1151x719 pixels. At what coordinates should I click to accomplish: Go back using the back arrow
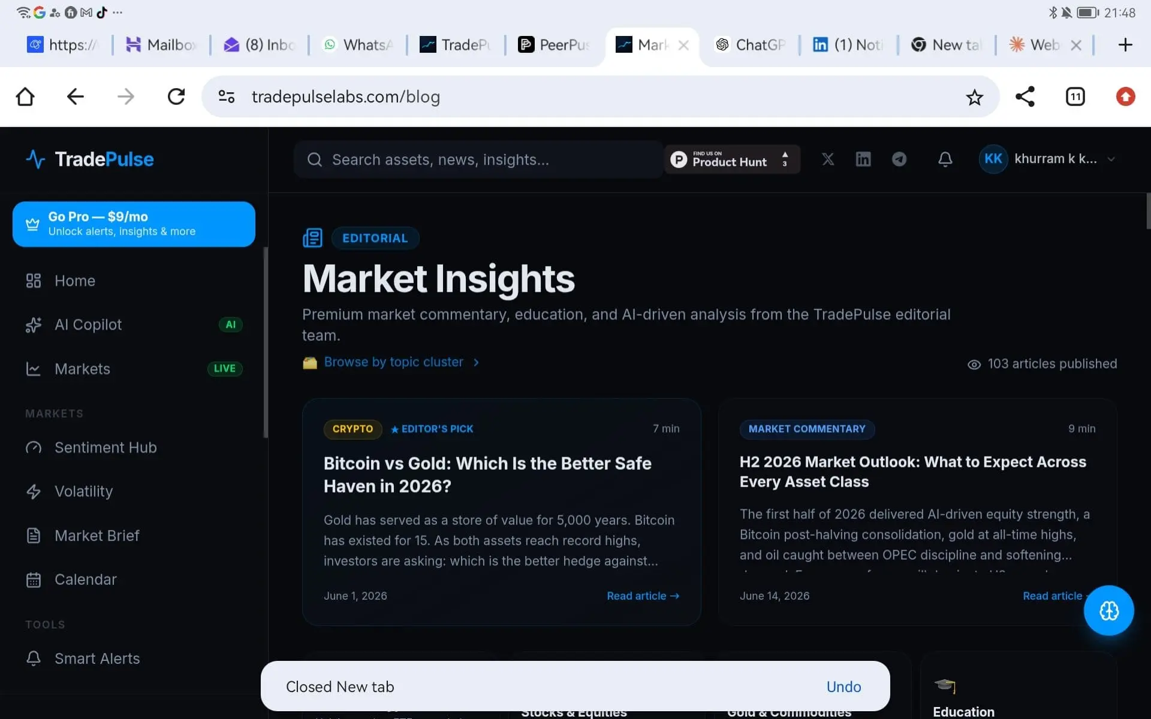(x=76, y=96)
